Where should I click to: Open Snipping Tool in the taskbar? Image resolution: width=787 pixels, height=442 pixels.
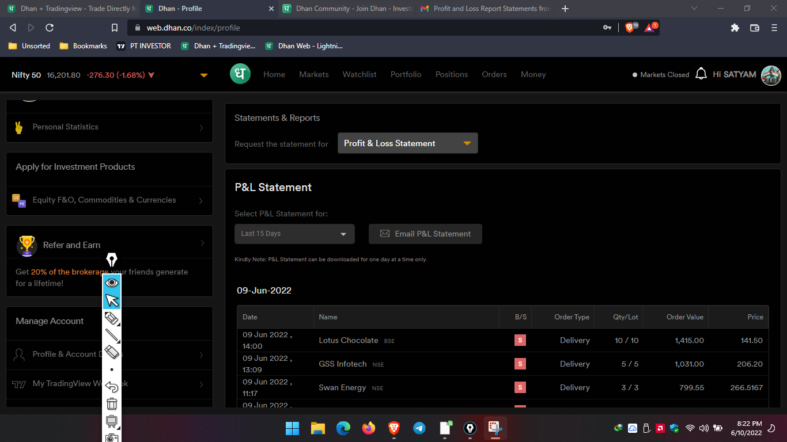495,428
